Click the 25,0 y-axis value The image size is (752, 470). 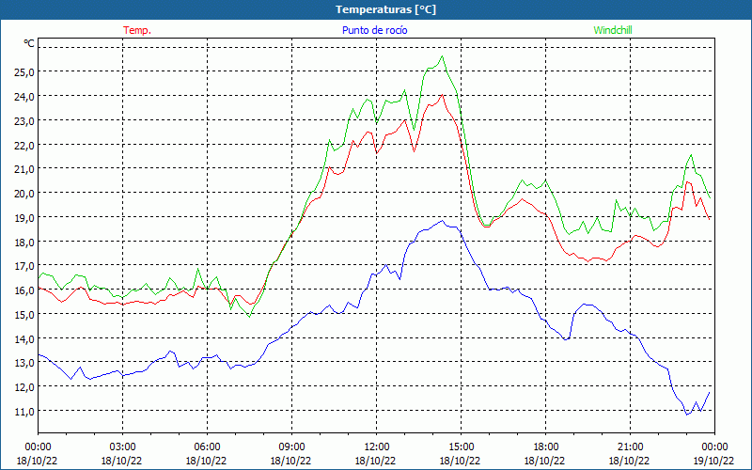coord(24,72)
